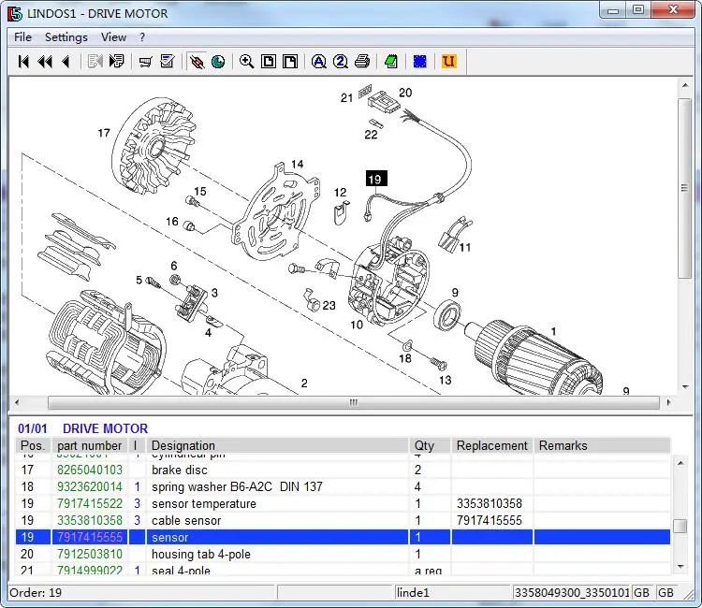Click the Remarks column header
Image resolution: width=702 pixels, height=608 pixels.
(602, 445)
